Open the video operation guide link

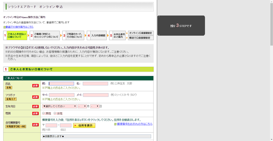20,27
